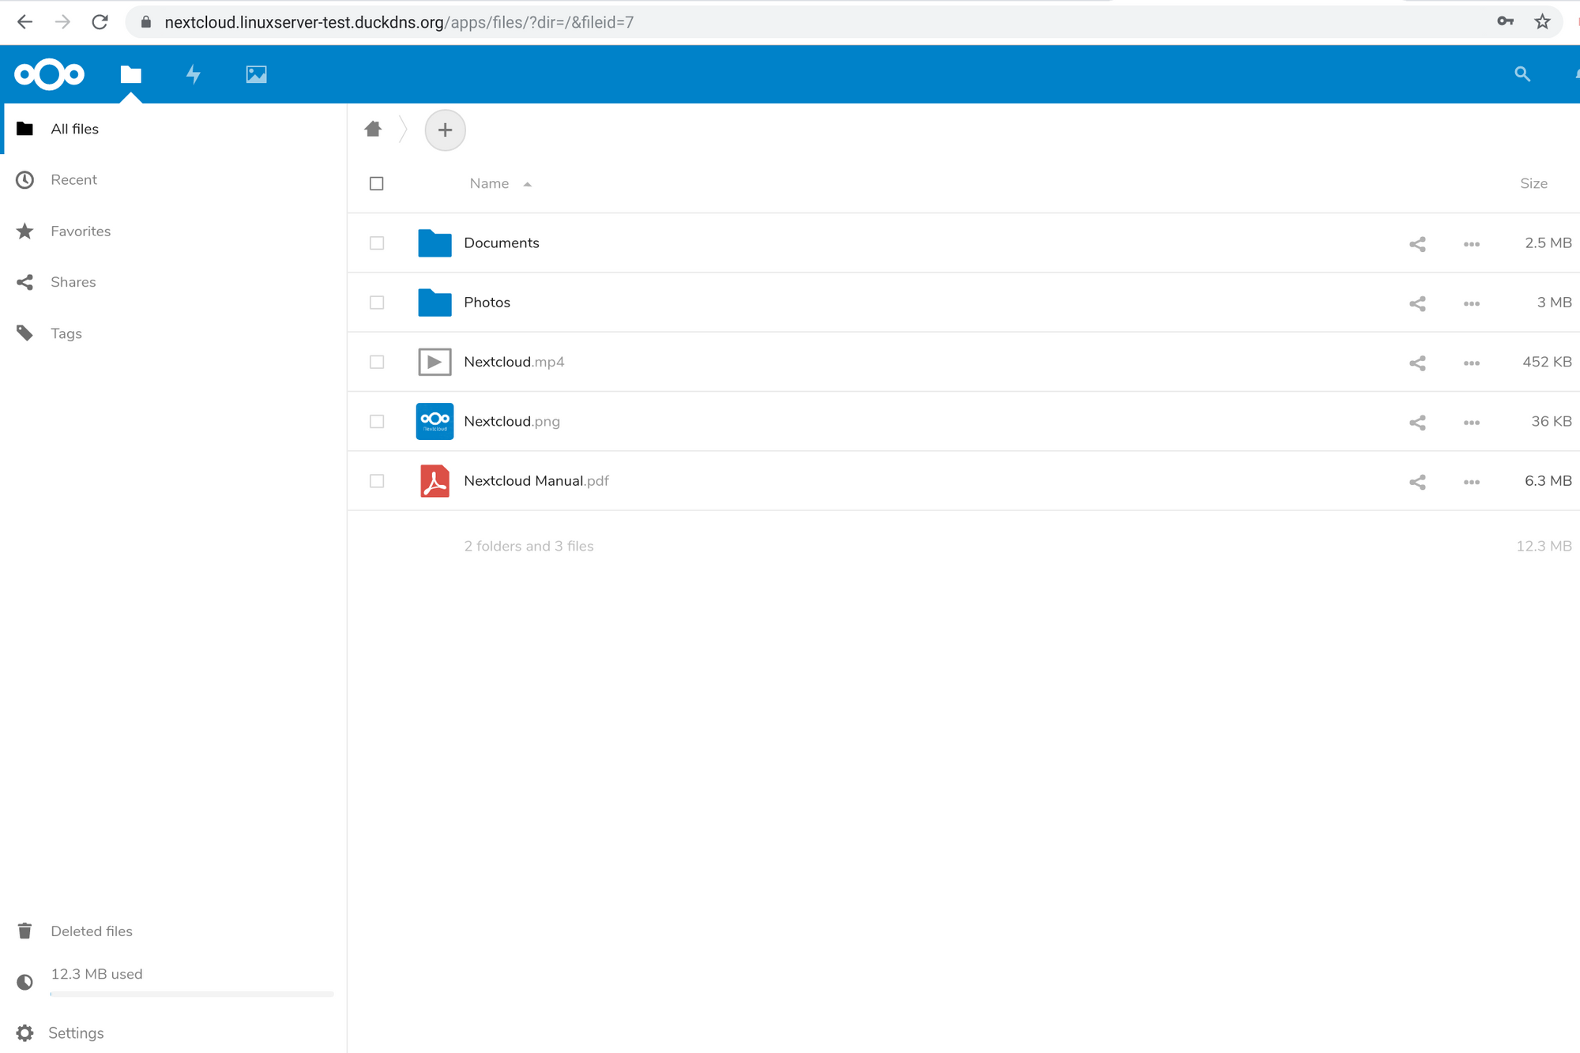Expand overflow menu for Nextcloud.png
The image size is (1580, 1053).
pyautogui.click(x=1471, y=421)
